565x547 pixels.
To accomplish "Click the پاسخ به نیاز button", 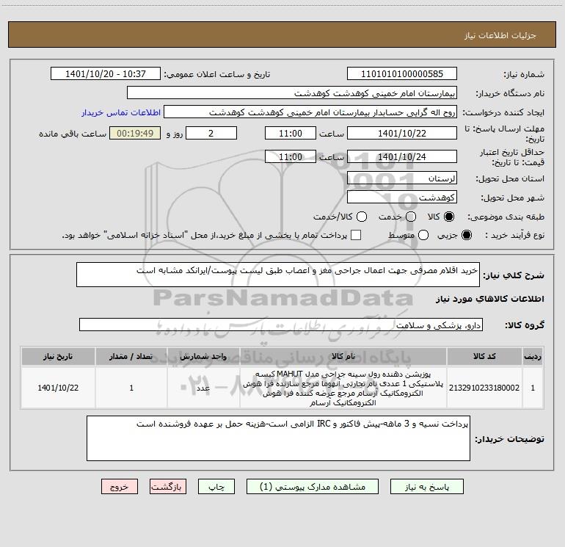I will pos(426,487).
